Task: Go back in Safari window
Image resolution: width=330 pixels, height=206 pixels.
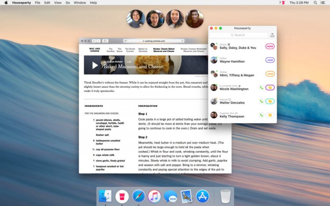Action: pyautogui.click(x=94, y=41)
